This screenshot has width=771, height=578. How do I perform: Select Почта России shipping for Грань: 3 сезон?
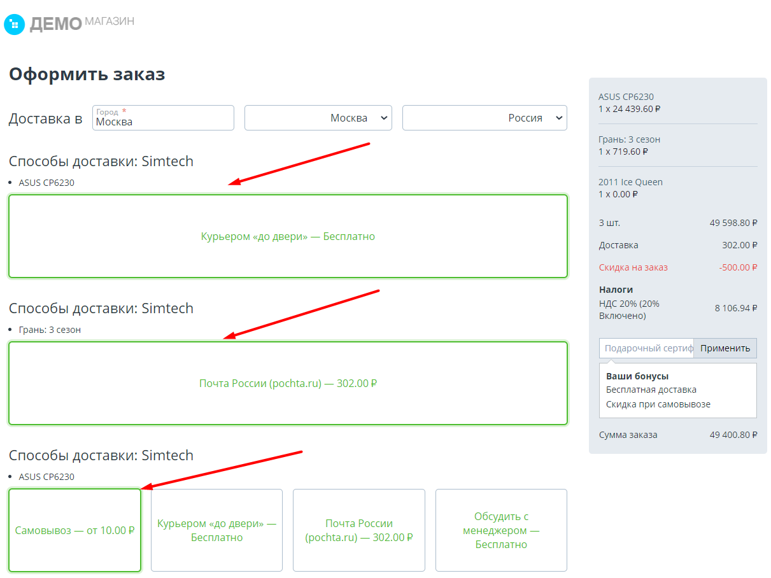[288, 383]
